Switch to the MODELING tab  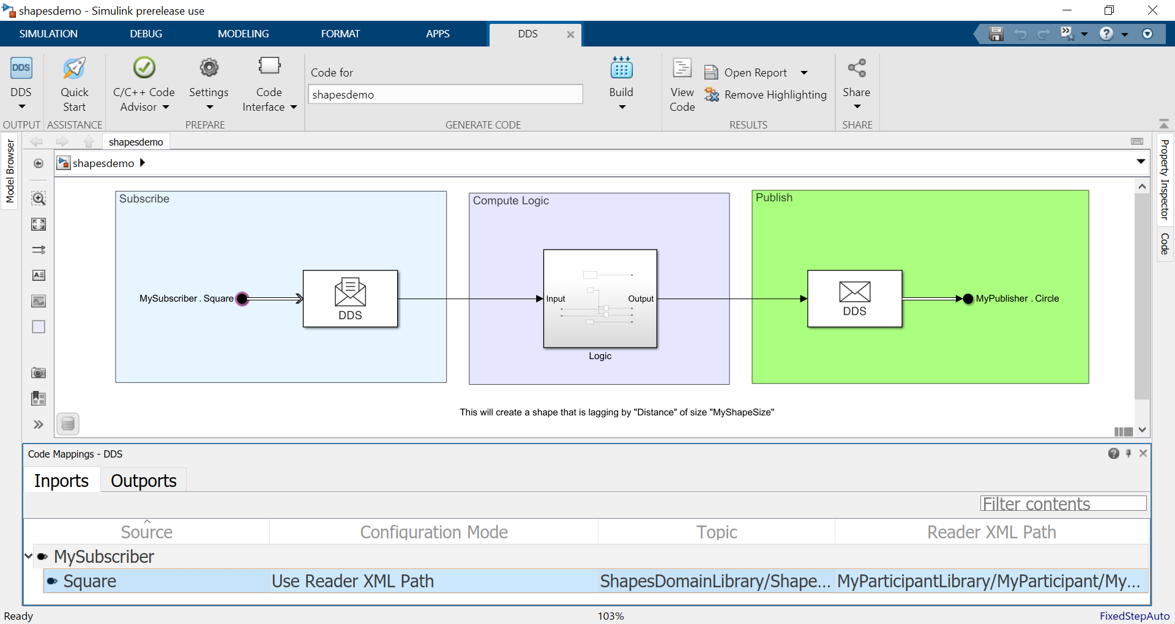[243, 34]
